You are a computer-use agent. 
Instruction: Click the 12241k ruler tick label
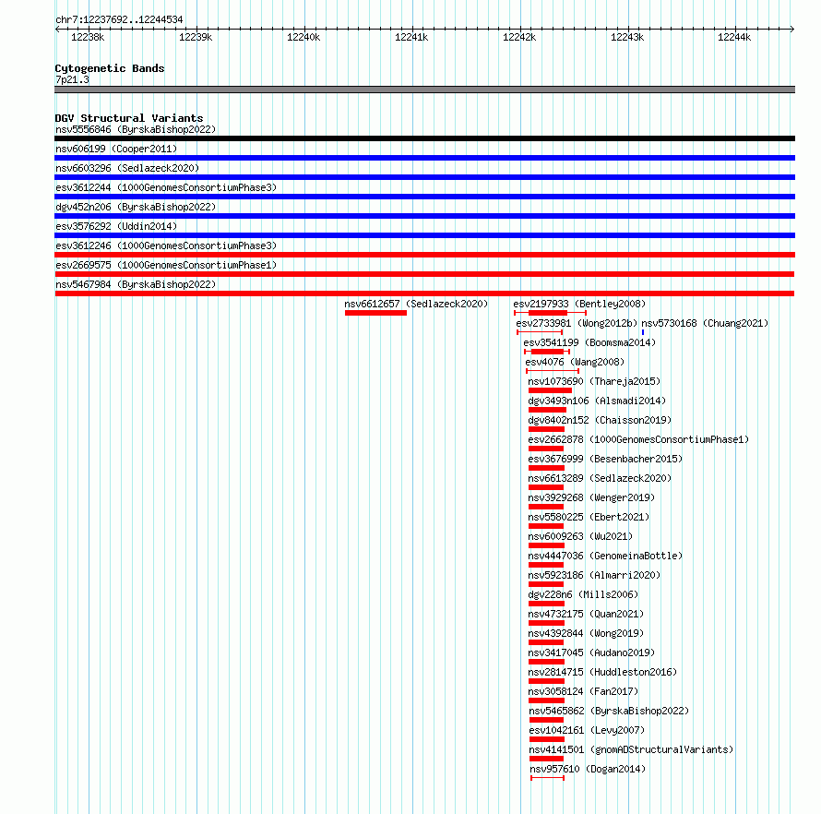411,37
